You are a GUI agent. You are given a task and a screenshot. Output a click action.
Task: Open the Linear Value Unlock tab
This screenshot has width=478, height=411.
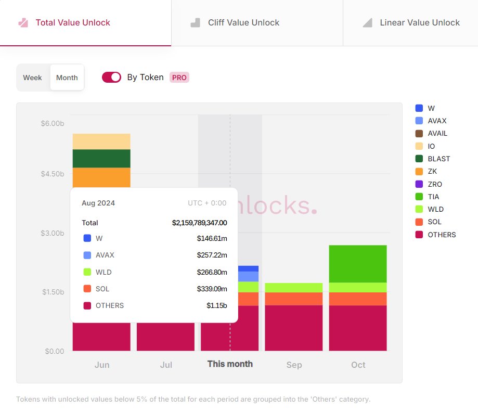pyautogui.click(x=420, y=22)
